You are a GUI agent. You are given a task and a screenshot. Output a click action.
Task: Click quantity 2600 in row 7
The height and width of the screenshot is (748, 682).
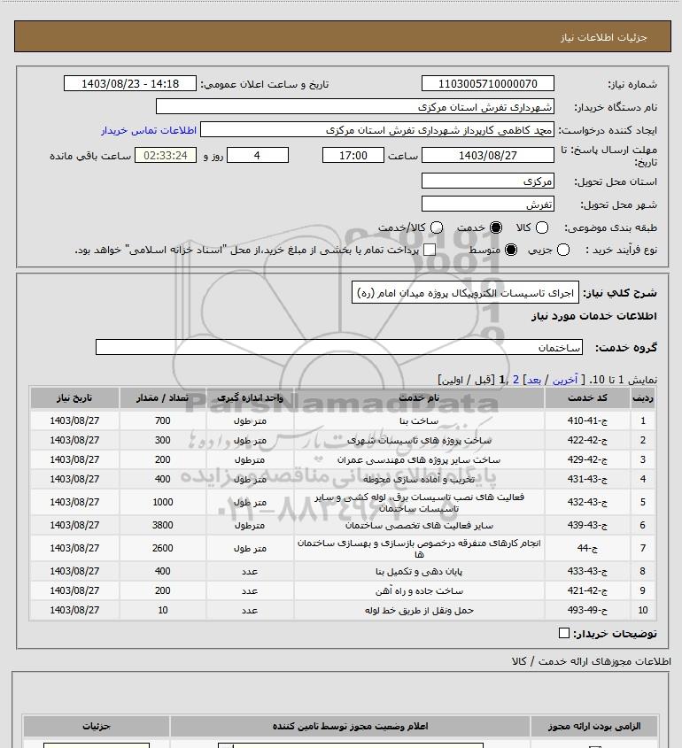163,548
